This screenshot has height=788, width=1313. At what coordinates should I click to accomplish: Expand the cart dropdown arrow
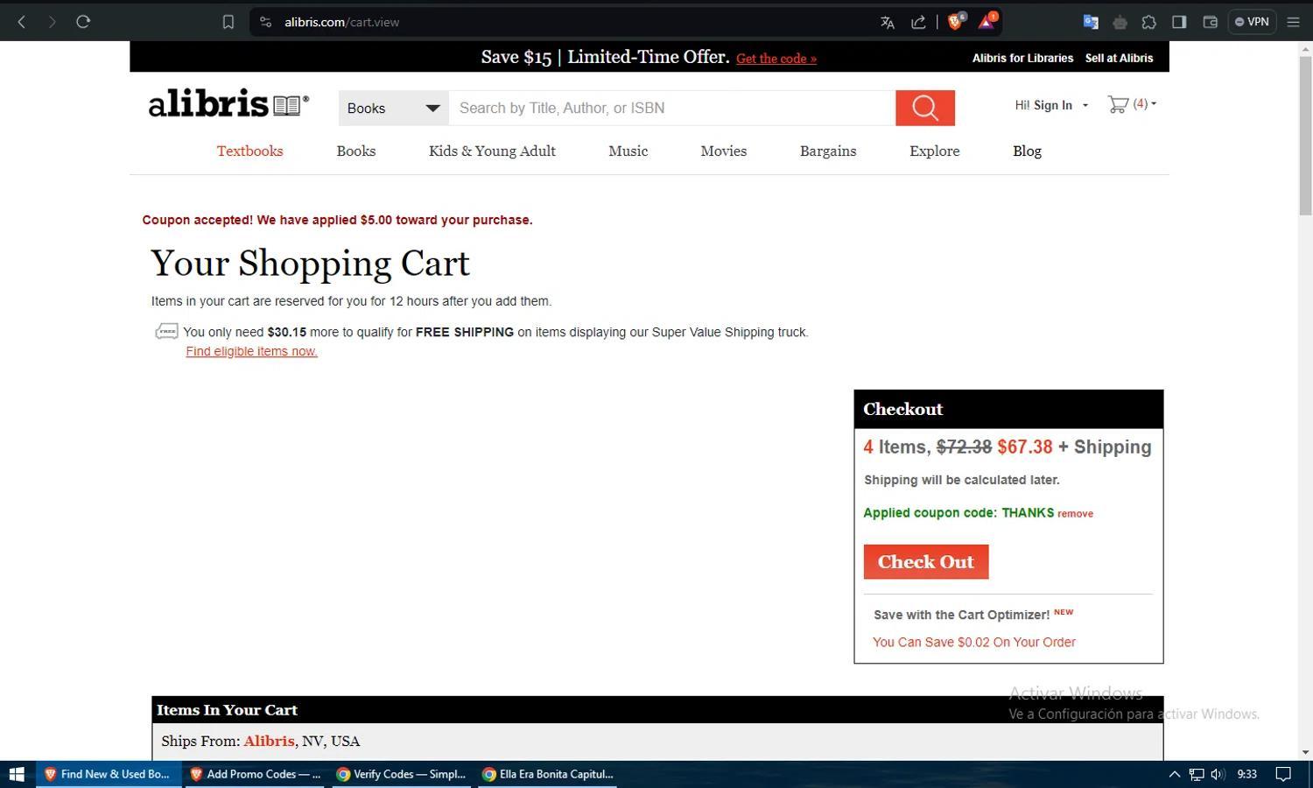pyautogui.click(x=1154, y=104)
